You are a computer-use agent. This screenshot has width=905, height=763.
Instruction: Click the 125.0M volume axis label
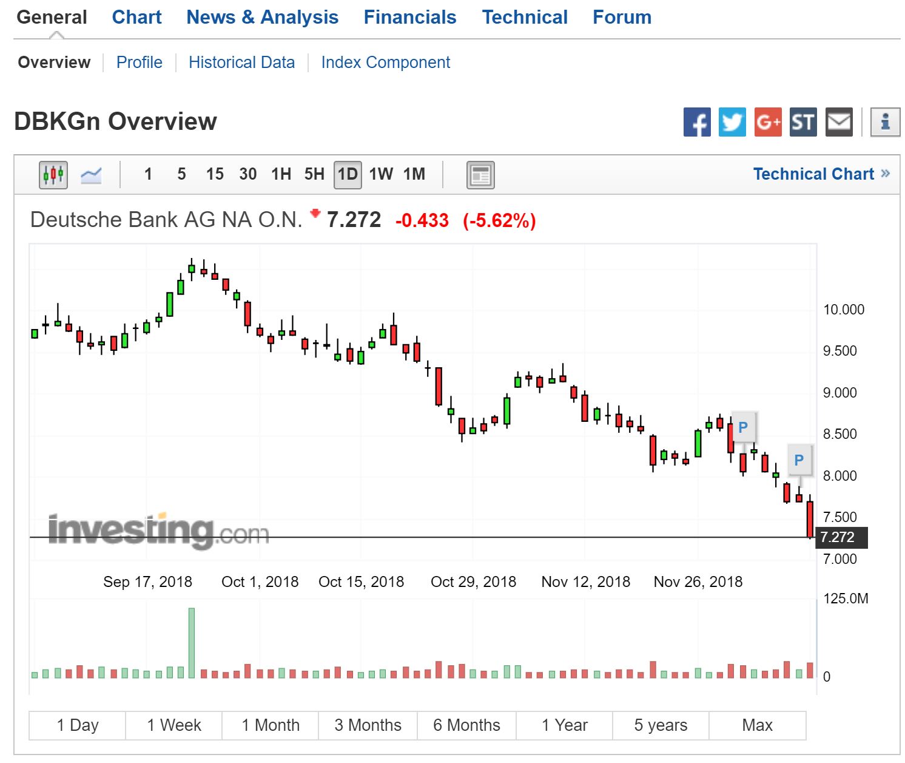pyautogui.click(x=846, y=599)
